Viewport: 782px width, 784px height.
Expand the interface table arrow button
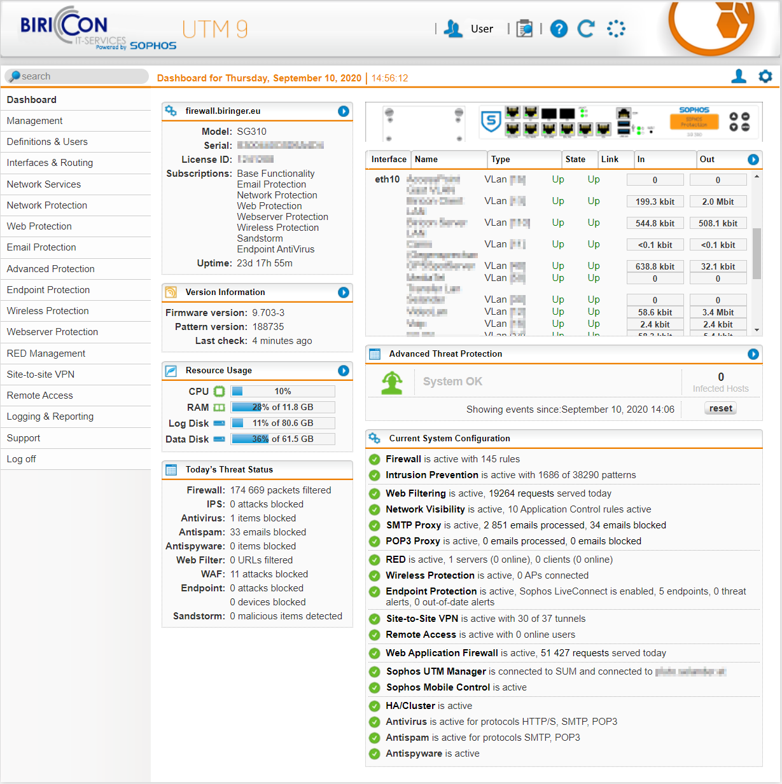coord(753,160)
